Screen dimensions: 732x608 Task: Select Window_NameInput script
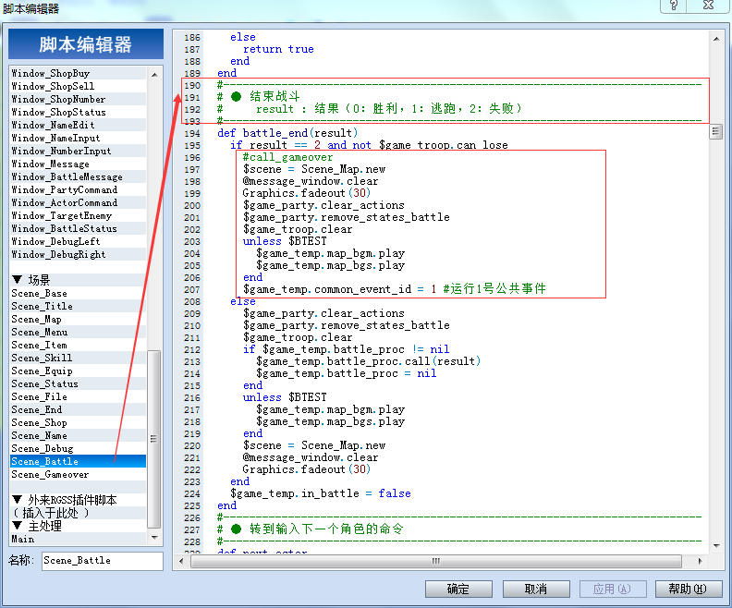(x=79, y=138)
